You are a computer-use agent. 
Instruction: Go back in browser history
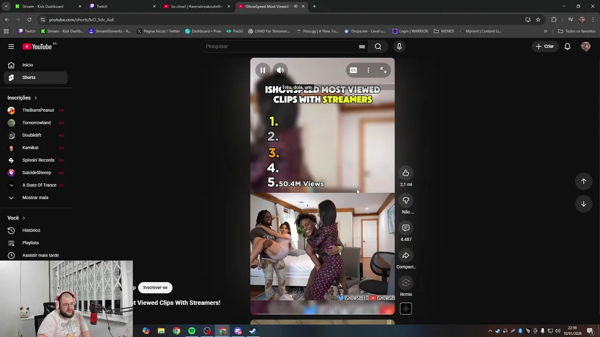coord(7,20)
